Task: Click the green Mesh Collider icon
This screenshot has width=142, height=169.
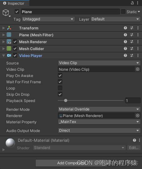Action: point(9,49)
